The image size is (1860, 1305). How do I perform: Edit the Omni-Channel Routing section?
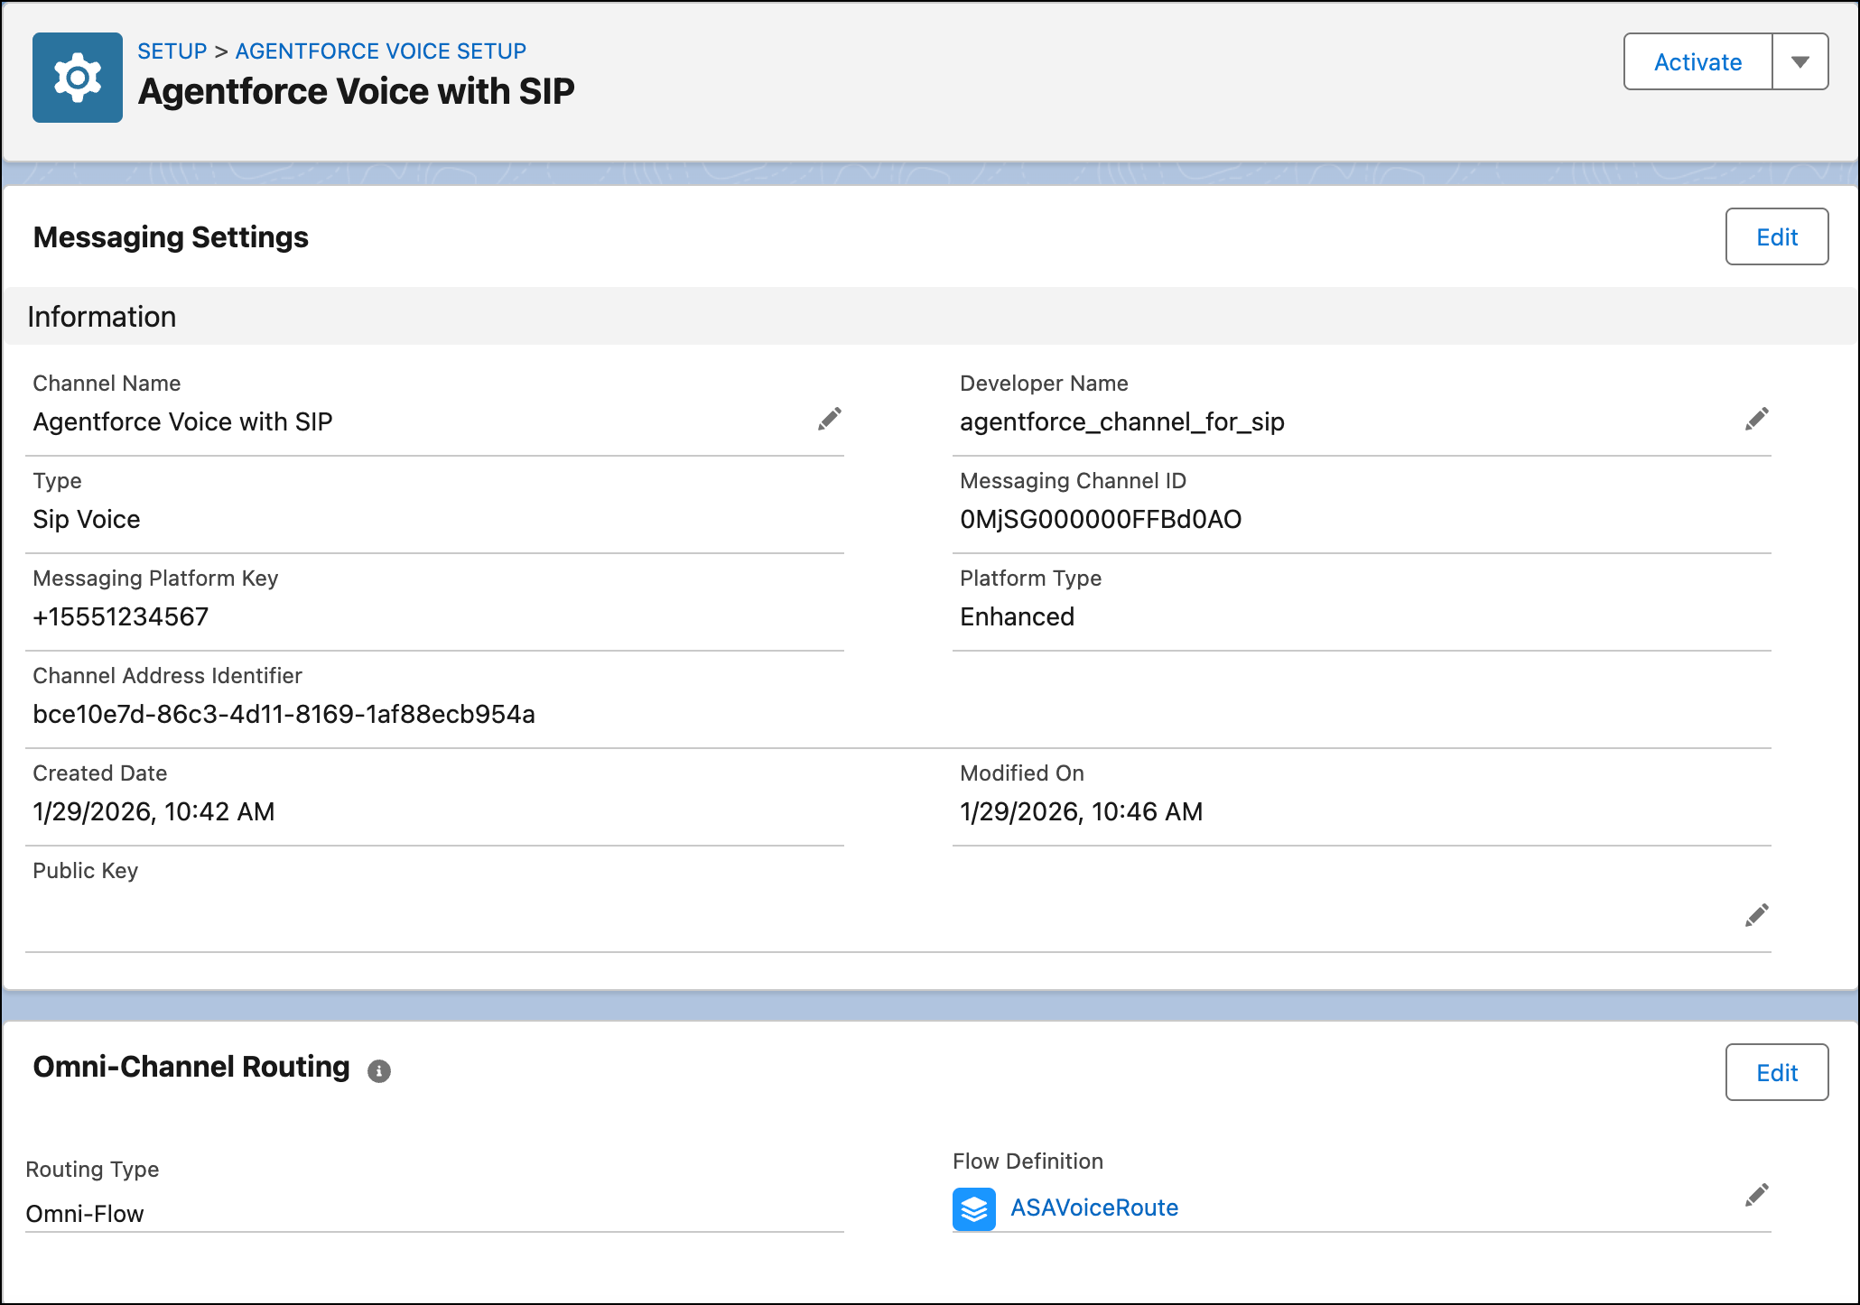[1777, 1072]
